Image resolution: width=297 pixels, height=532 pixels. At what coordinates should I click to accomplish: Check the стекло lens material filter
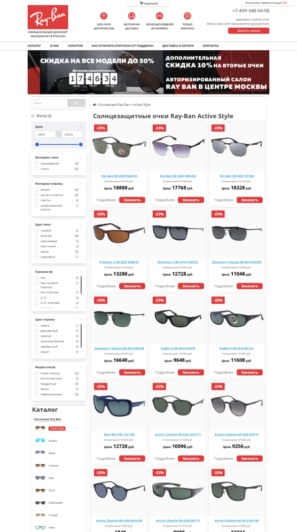pyautogui.click(x=36, y=169)
